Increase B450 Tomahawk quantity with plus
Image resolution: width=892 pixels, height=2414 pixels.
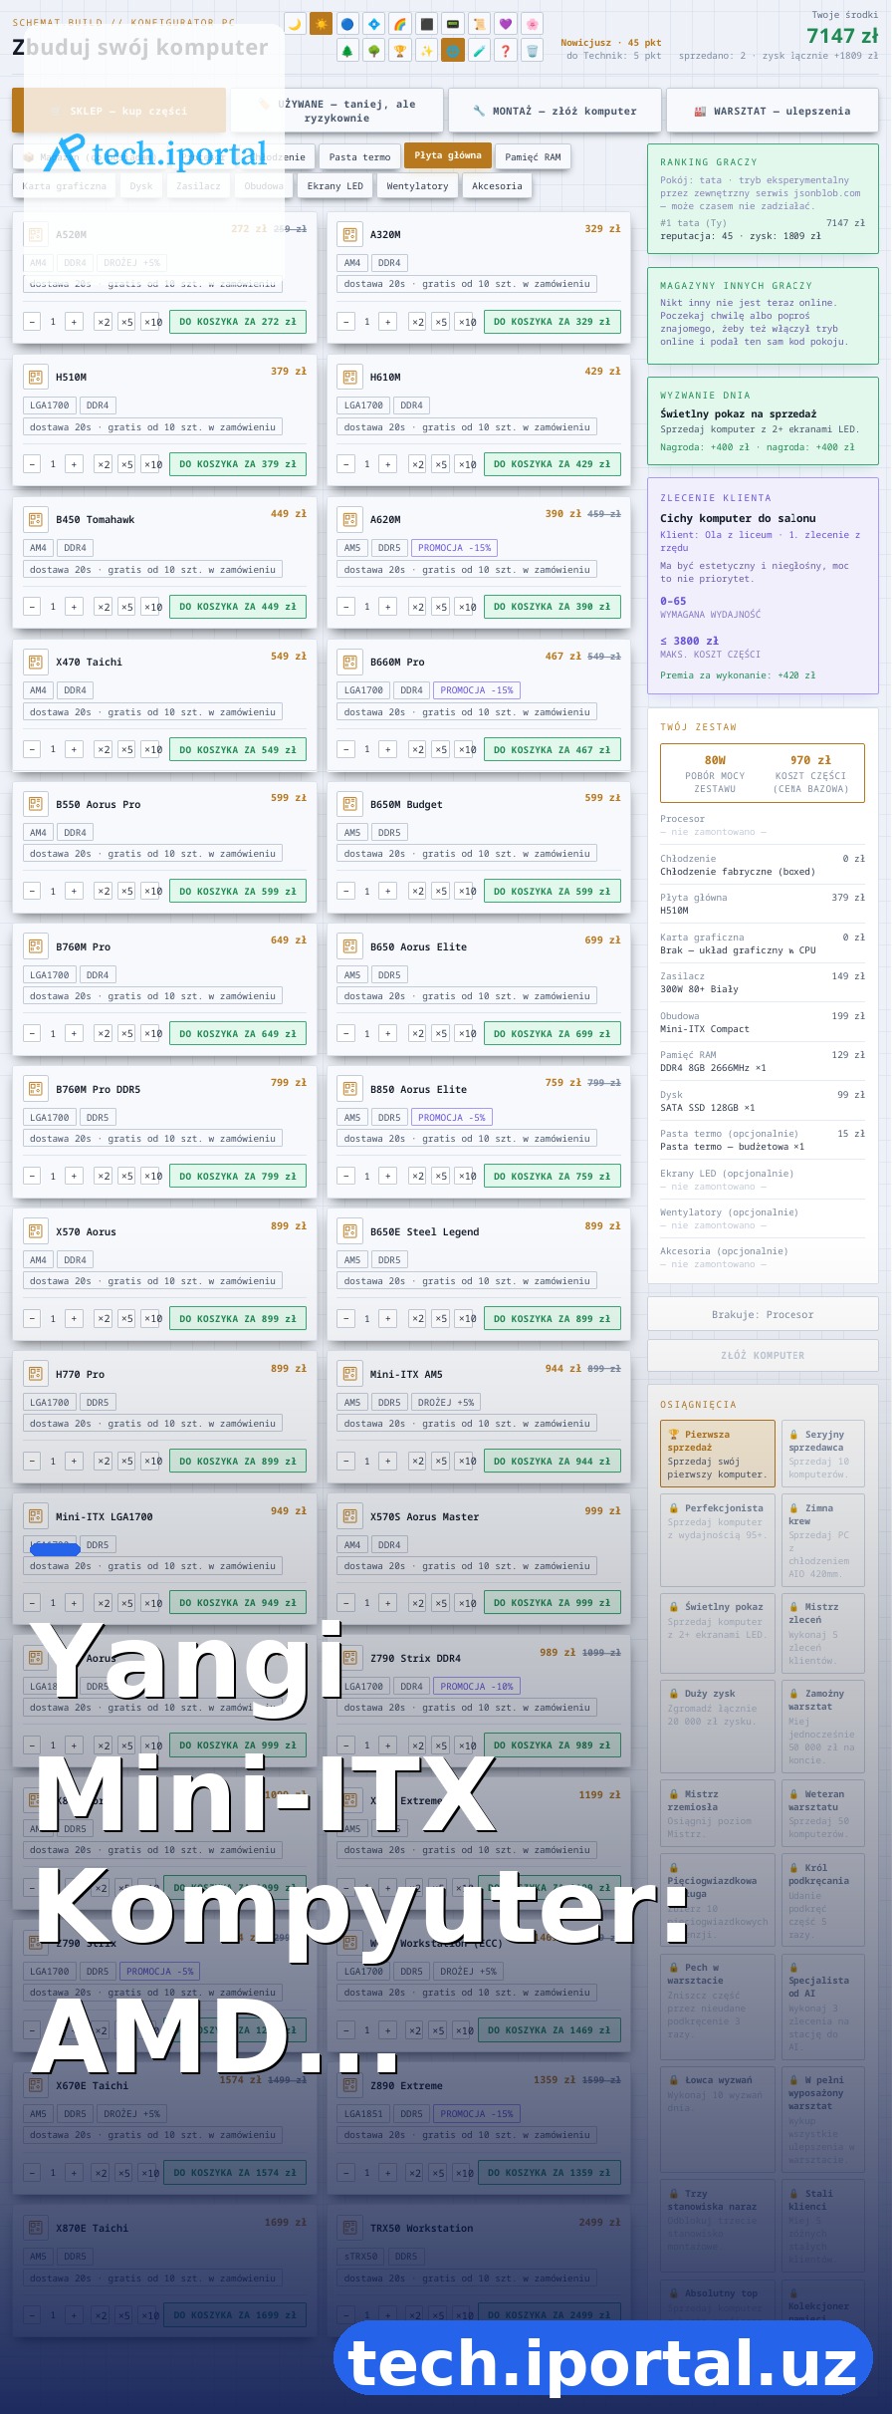tap(74, 607)
